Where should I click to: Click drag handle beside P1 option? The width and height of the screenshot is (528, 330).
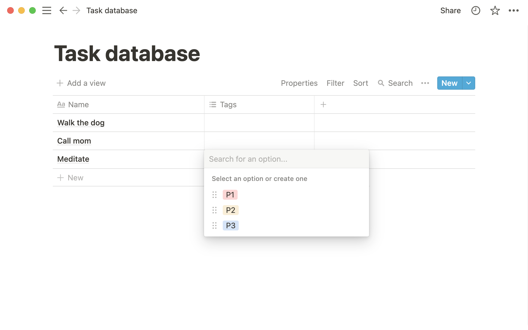point(215,195)
